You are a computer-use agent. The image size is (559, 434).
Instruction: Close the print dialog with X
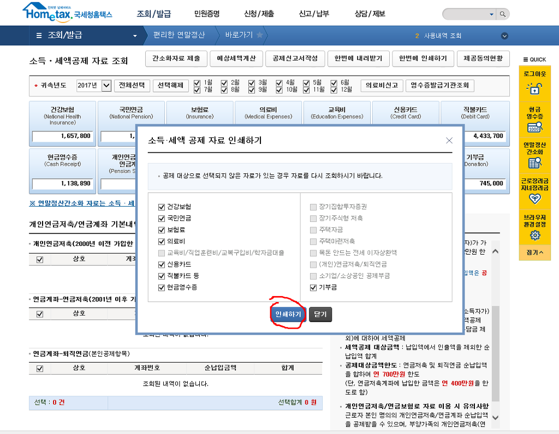[449, 140]
